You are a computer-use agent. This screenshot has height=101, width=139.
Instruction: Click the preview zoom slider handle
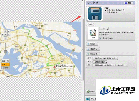(x=6, y=51)
